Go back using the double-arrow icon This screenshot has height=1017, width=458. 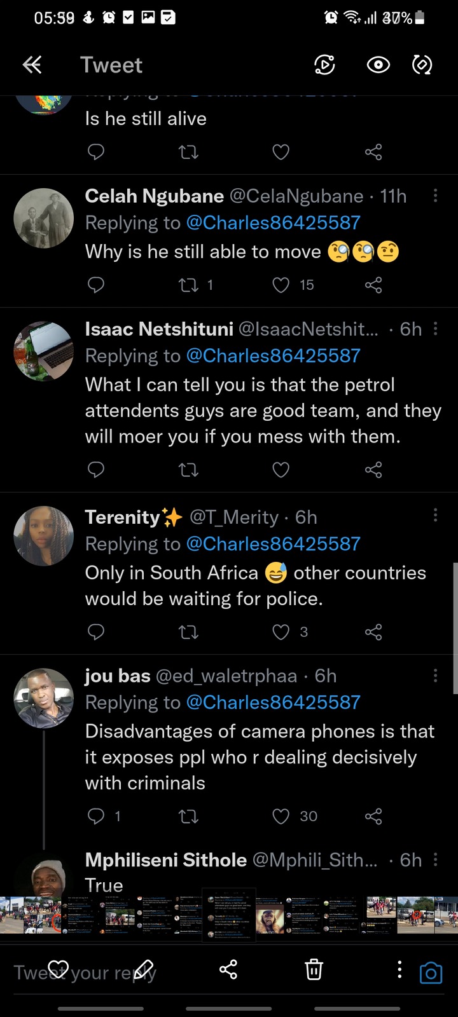pos(32,65)
